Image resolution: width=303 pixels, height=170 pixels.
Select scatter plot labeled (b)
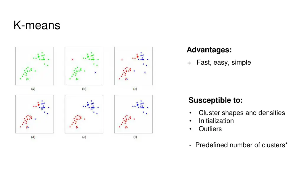[x=84, y=66]
